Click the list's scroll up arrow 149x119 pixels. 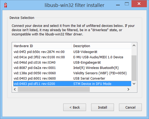[134, 46]
